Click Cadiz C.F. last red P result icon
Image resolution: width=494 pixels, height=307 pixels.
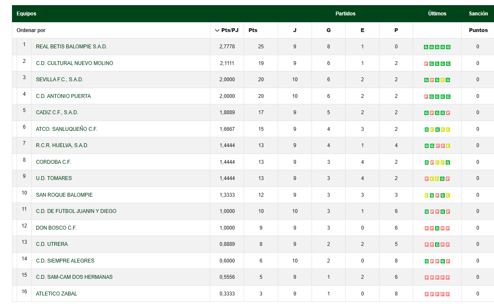point(448,113)
